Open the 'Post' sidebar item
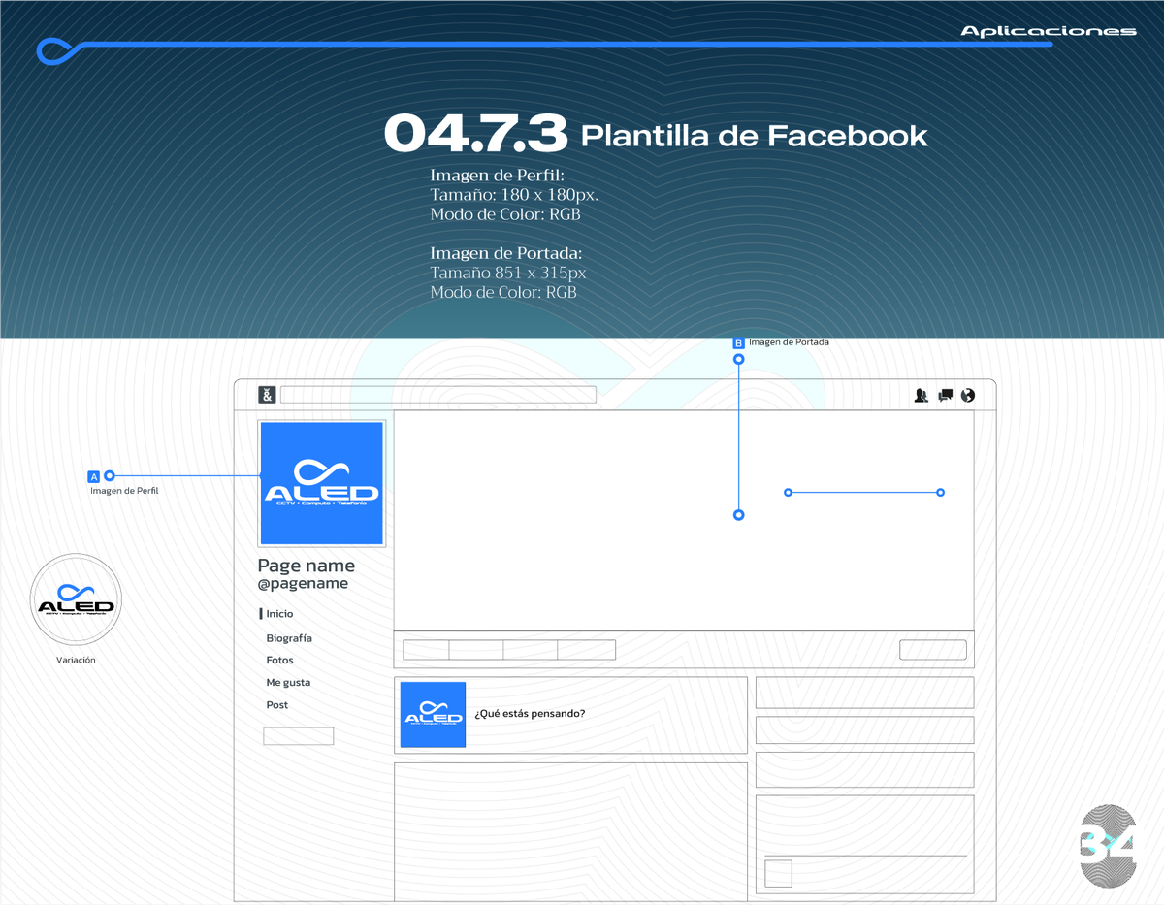Image resolution: width=1164 pixels, height=905 pixels. point(277,705)
